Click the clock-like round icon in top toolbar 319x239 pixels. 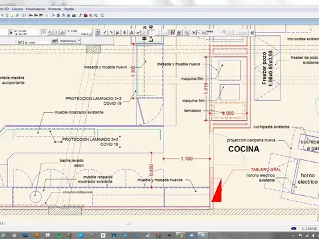pos(63,15)
